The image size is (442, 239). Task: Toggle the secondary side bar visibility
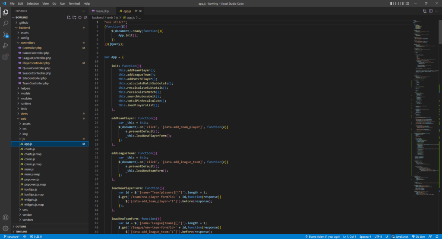[x=402, y=3]
